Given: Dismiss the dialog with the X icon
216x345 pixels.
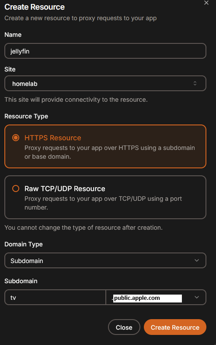Looking at the screenshot, I should pyautogui.click(x=206, y=3).
